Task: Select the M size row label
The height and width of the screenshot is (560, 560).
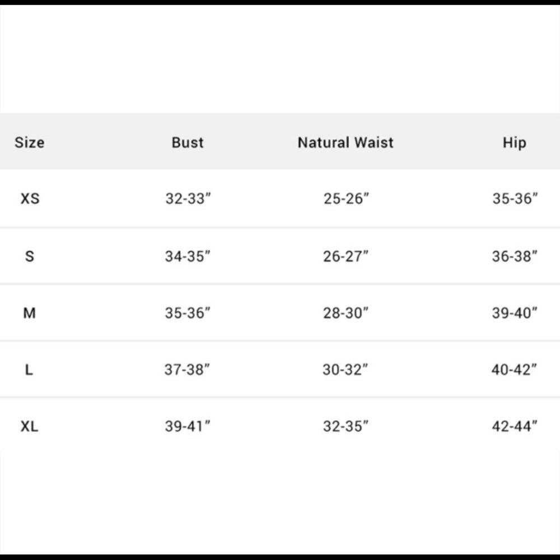Action: (29, 313)
